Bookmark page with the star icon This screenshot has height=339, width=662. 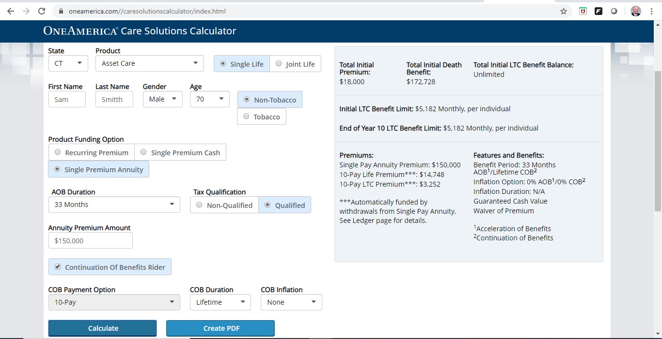click(x=564, y=11)
